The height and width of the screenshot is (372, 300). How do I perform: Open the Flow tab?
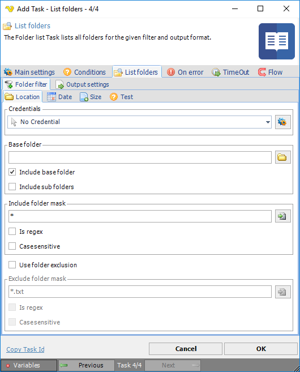(271, 72)
